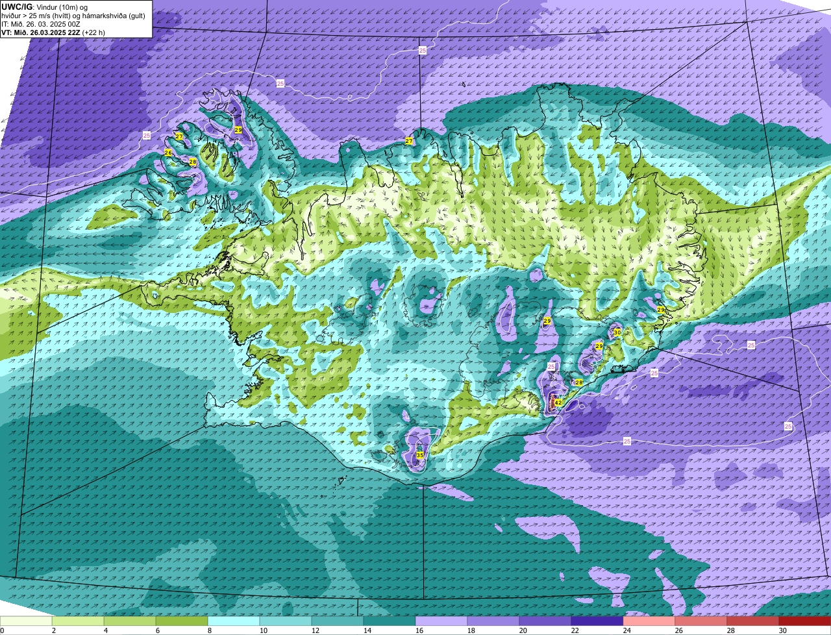The image size is (831, 635).
Task: Click the yellow 42 peak gust label
Action: click(x=558, y=403)
